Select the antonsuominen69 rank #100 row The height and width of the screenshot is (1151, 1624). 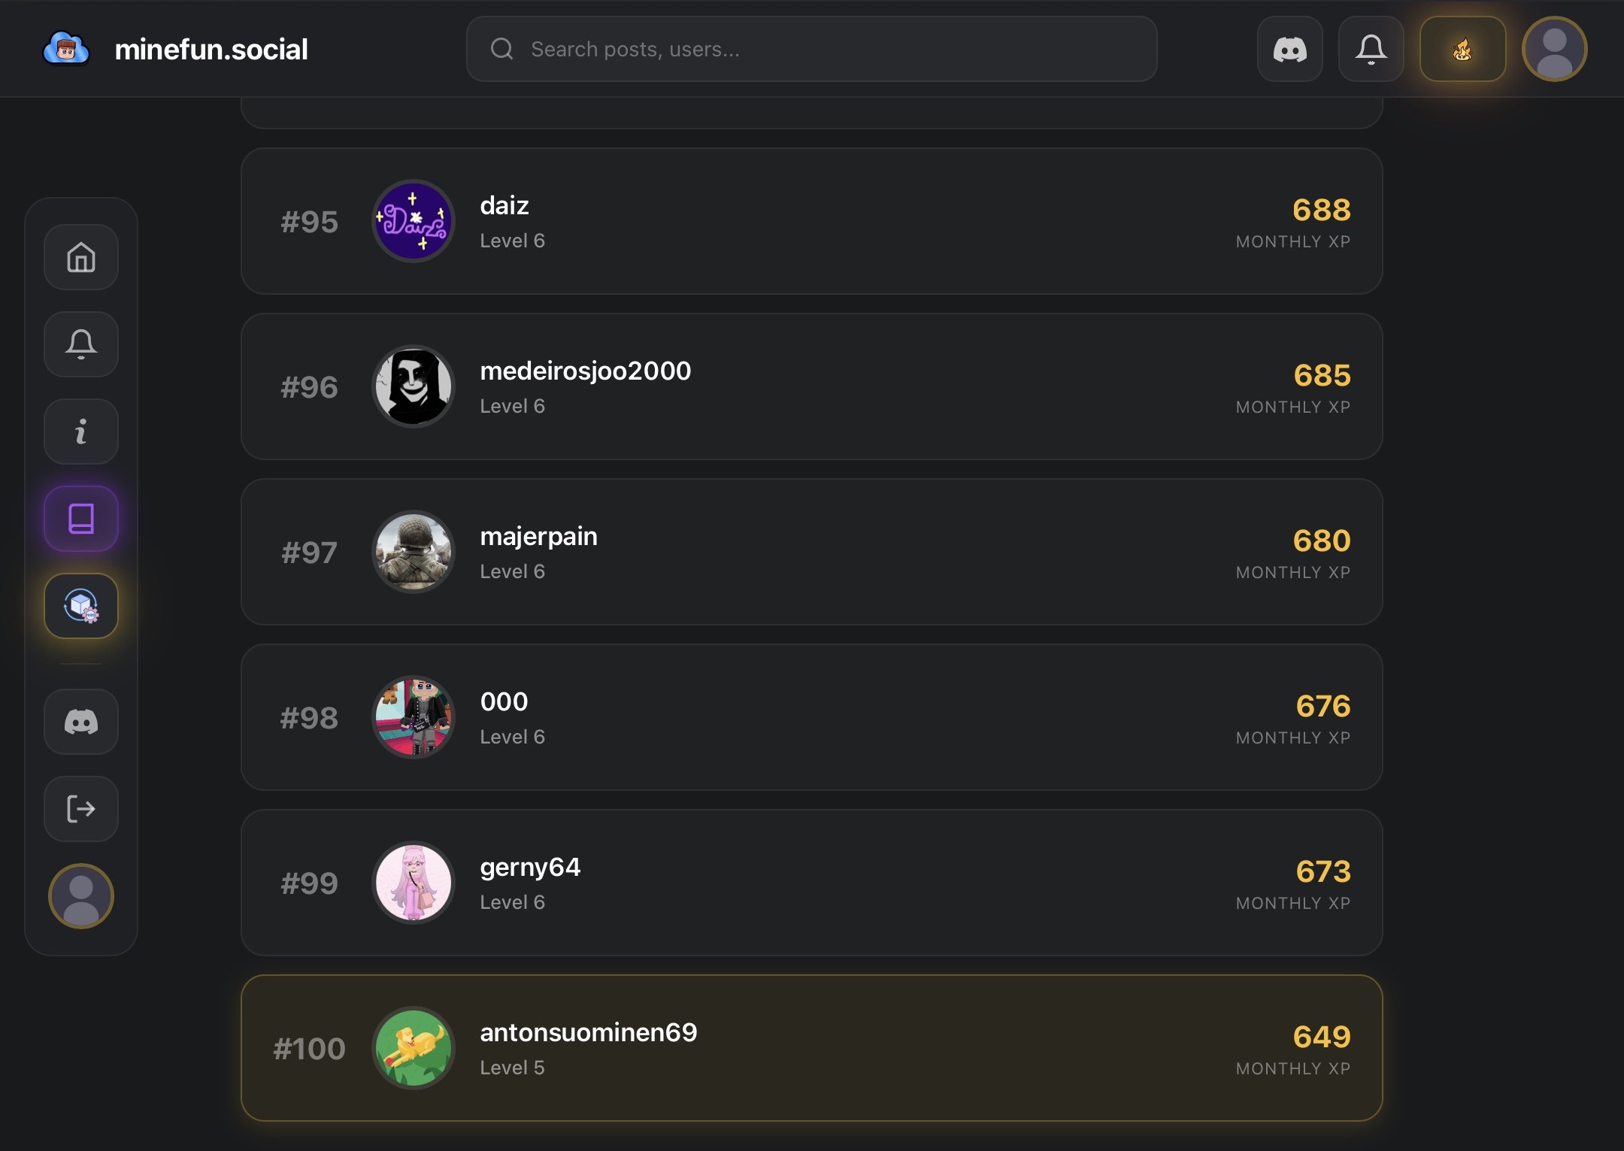pyautogui.click(x=810, y=1048)
